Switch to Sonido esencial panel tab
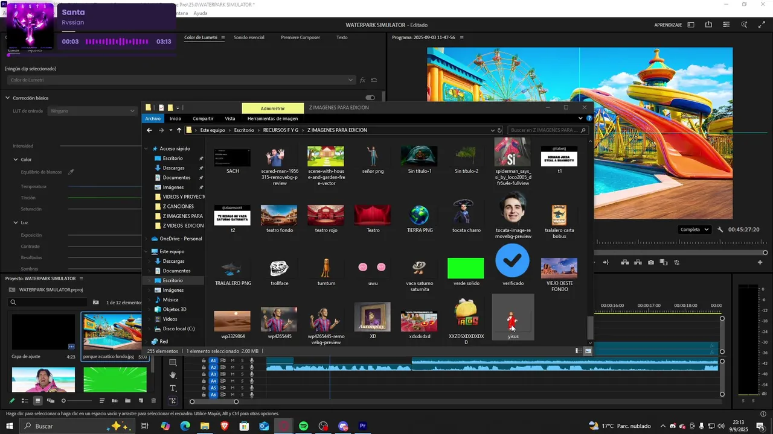The image size is (773, 434). [x=249, y=37]
